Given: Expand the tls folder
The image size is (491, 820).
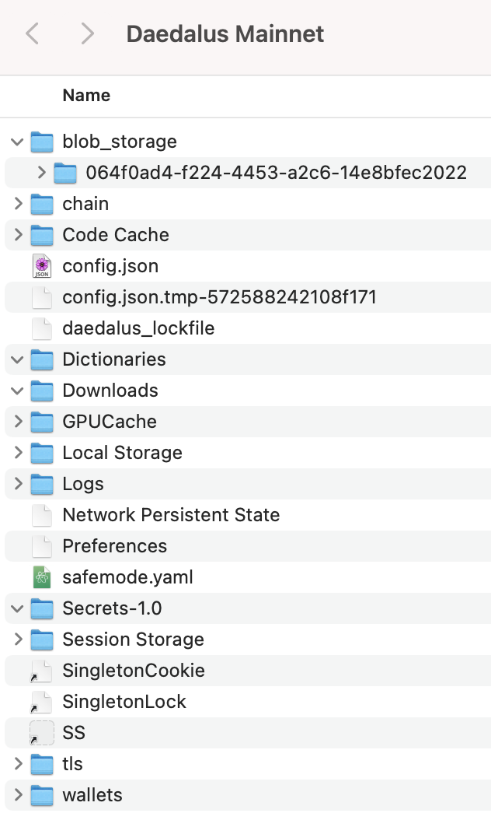Looking at the screenshot, I should (x=18, y=764).
